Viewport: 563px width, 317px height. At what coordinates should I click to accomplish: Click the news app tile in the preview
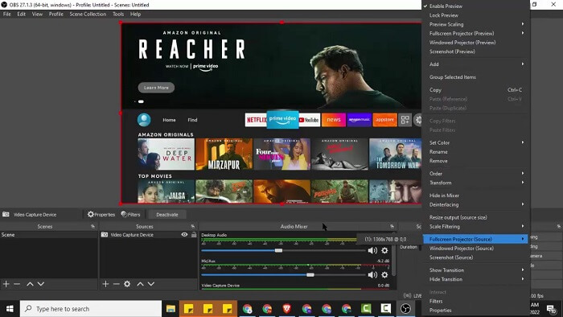coord(334,120)
